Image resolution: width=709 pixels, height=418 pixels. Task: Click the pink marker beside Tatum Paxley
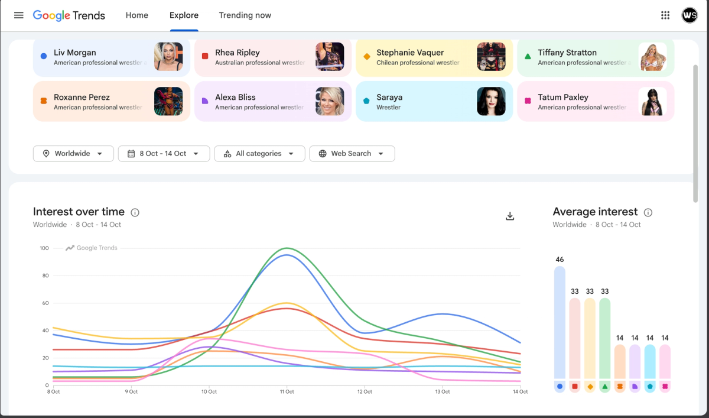point(528,101)
